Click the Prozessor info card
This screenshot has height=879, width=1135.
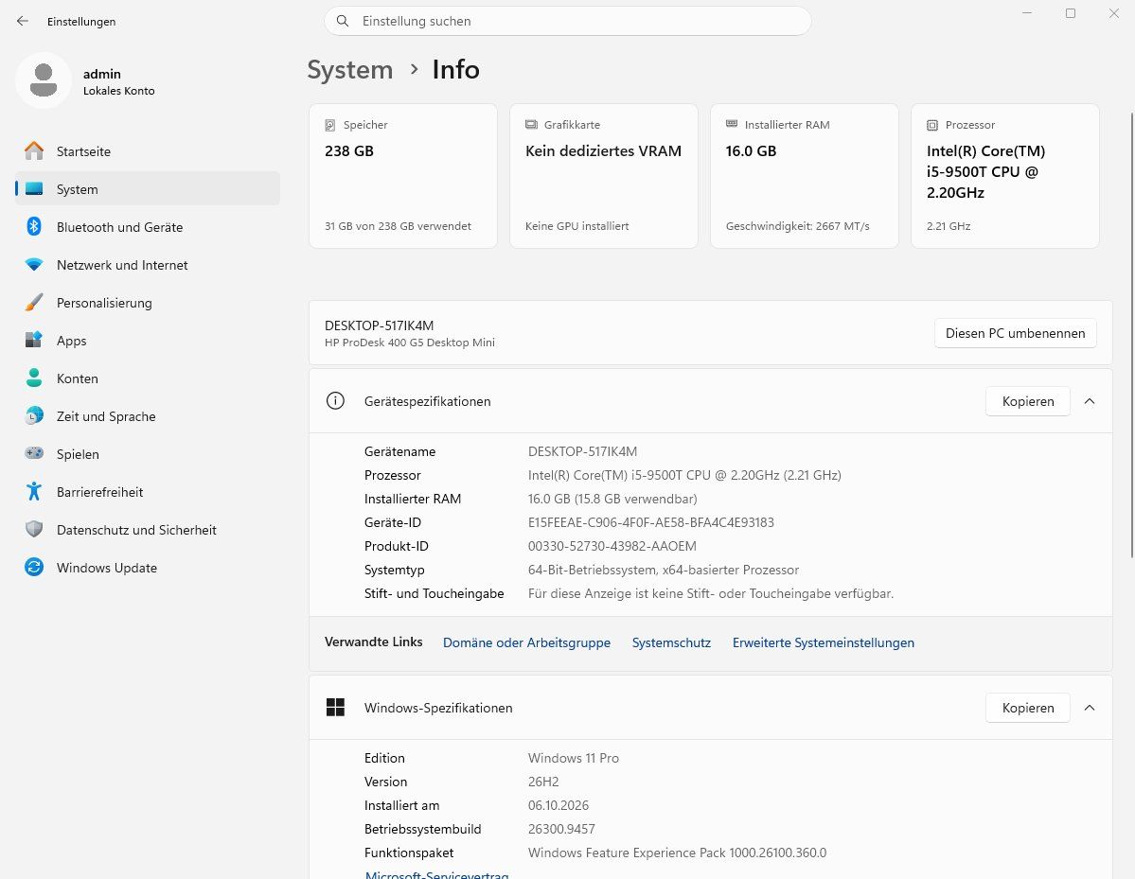[1004, 176]
